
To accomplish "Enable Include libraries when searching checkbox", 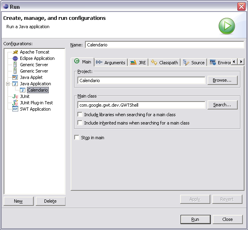I will [x=80, y=115].
